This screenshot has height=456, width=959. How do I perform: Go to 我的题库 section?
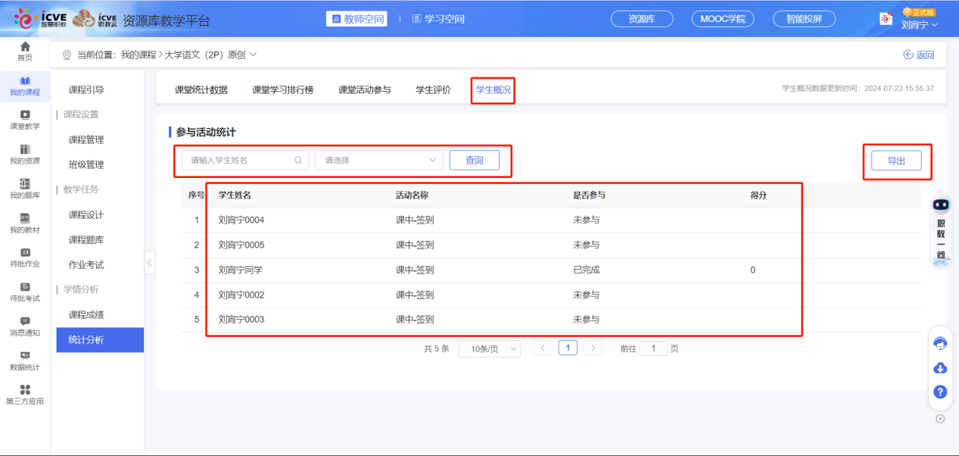pyautogui.click(x=25, y=188)
